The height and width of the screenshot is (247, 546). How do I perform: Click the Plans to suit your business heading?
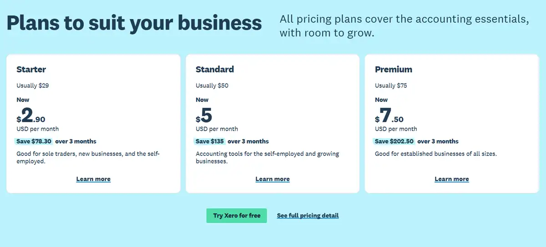tap(134, 23)
